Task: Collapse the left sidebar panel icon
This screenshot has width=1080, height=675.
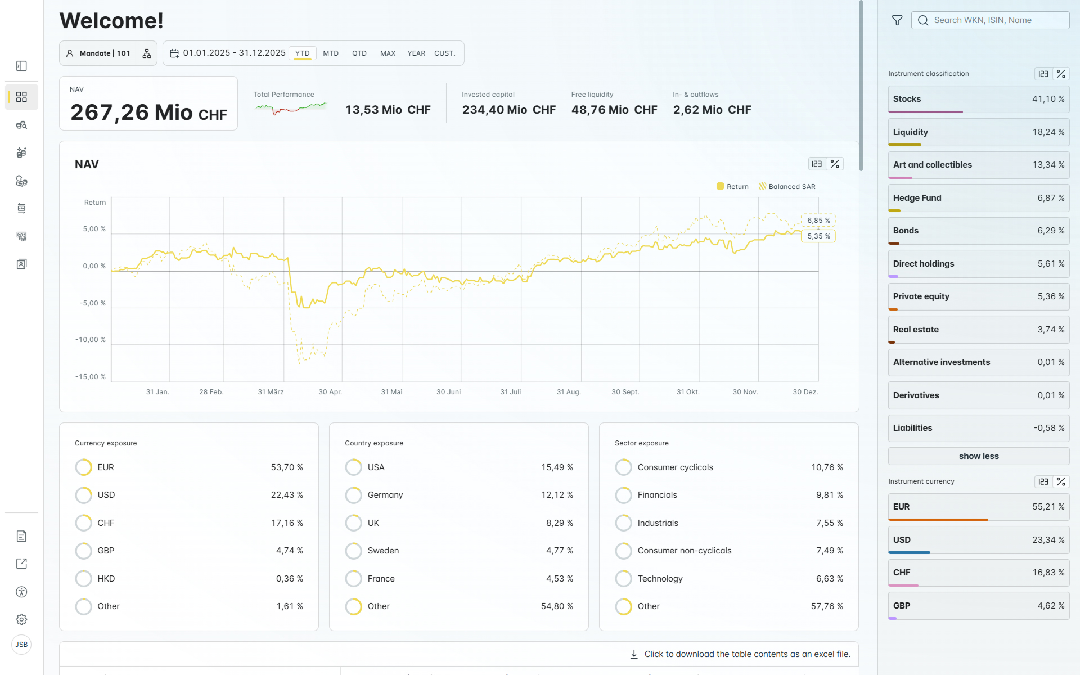Action: 21,66
